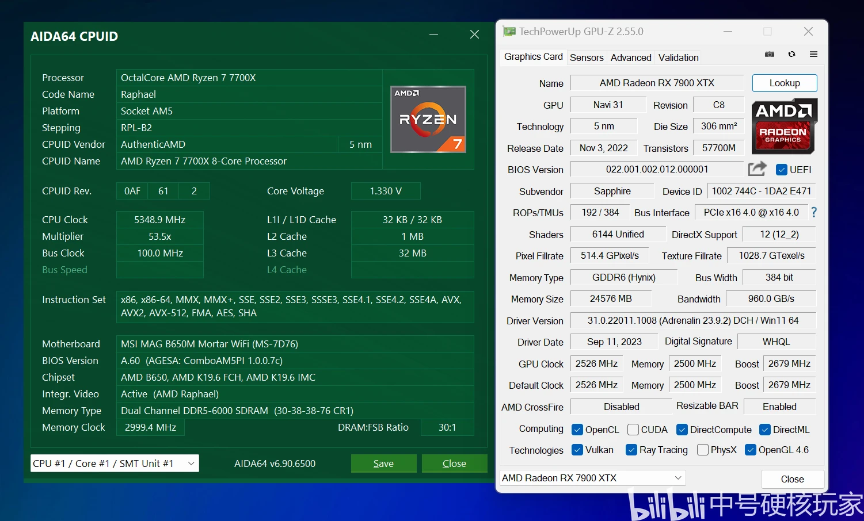Click the Memory Size 24576 MB field

(x=611, y=298)
